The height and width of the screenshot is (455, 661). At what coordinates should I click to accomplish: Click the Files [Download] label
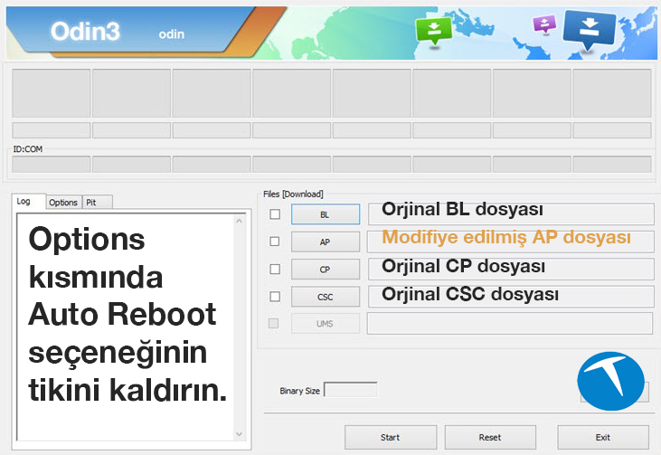(293, 194)
